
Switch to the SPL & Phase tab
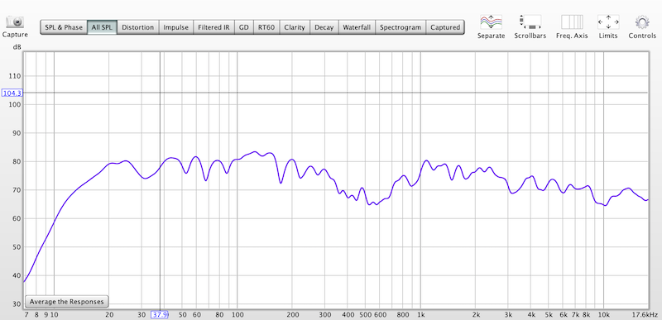click(x=64, y=27)
